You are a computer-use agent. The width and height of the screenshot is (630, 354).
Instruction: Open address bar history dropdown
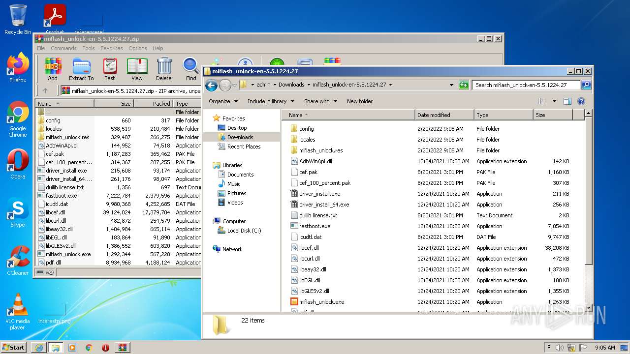(451, 85)
